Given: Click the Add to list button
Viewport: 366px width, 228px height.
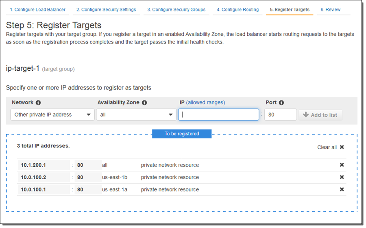Looking at the screenshot, I should [x=320, y=115].
